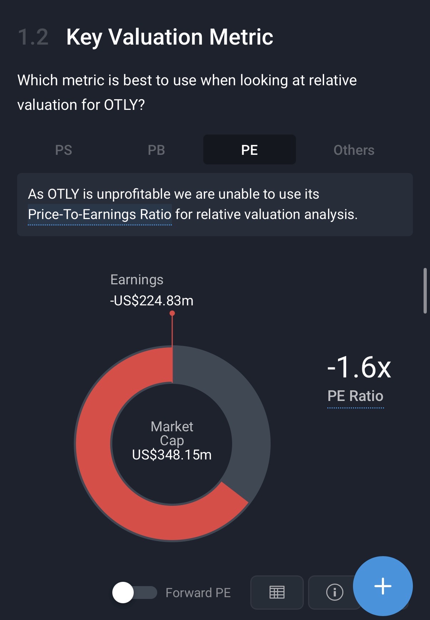Click the info circle icon
Viewport: 430px width, 620px height.
point(334,593)
